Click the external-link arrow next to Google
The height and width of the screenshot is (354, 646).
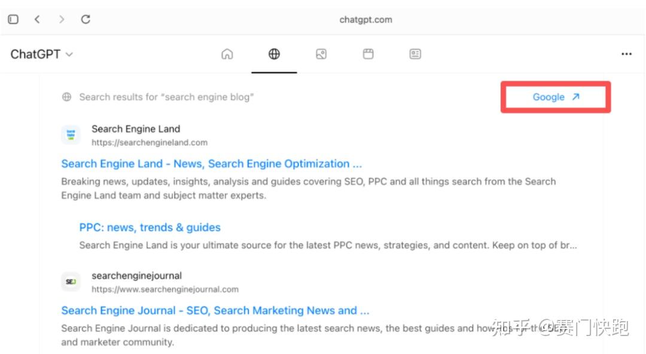click(x=575, y=96)
